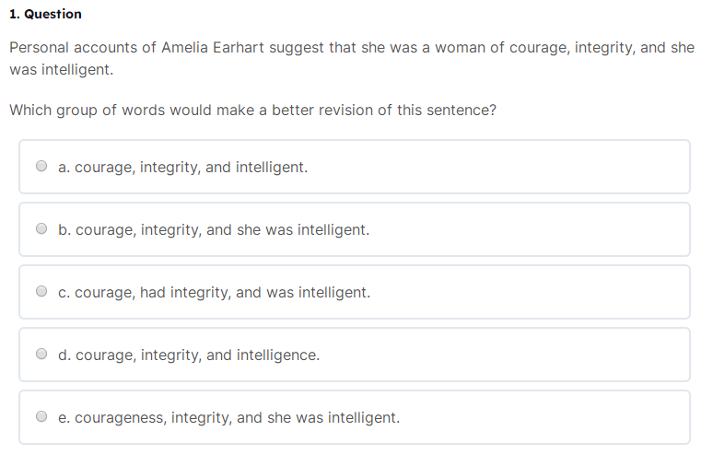
Task: Mark radio button for answer d
Action: (x=41, y=354)
